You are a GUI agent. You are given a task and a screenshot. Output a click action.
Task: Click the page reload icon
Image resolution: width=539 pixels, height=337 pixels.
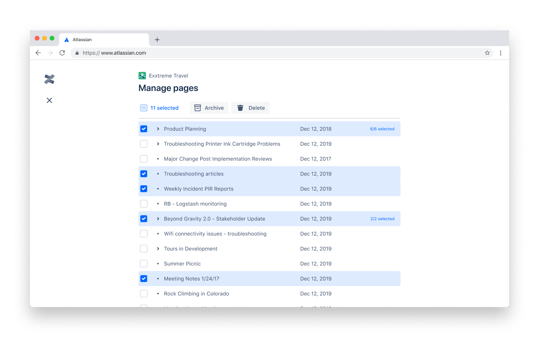[x=62, y=52]
